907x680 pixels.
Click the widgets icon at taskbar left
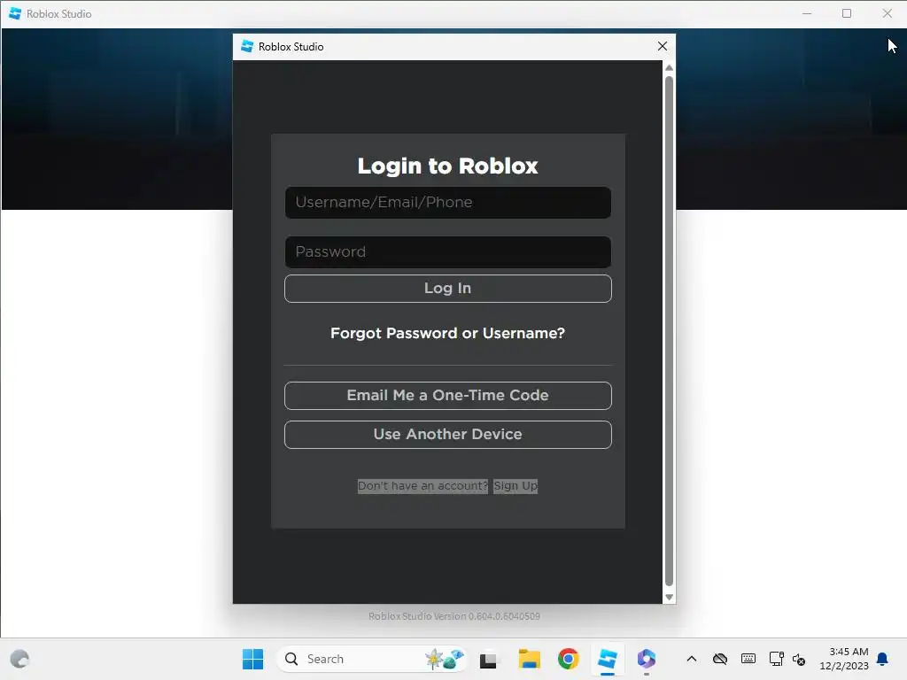19,659
